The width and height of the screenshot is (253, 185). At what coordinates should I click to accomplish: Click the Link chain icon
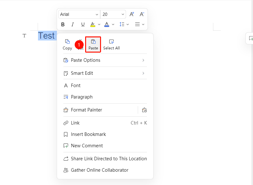coord(66,123)
